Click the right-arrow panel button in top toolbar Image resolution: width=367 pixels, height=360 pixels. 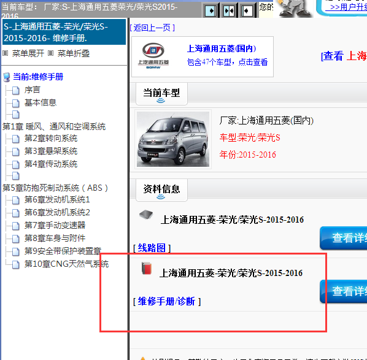211,10
